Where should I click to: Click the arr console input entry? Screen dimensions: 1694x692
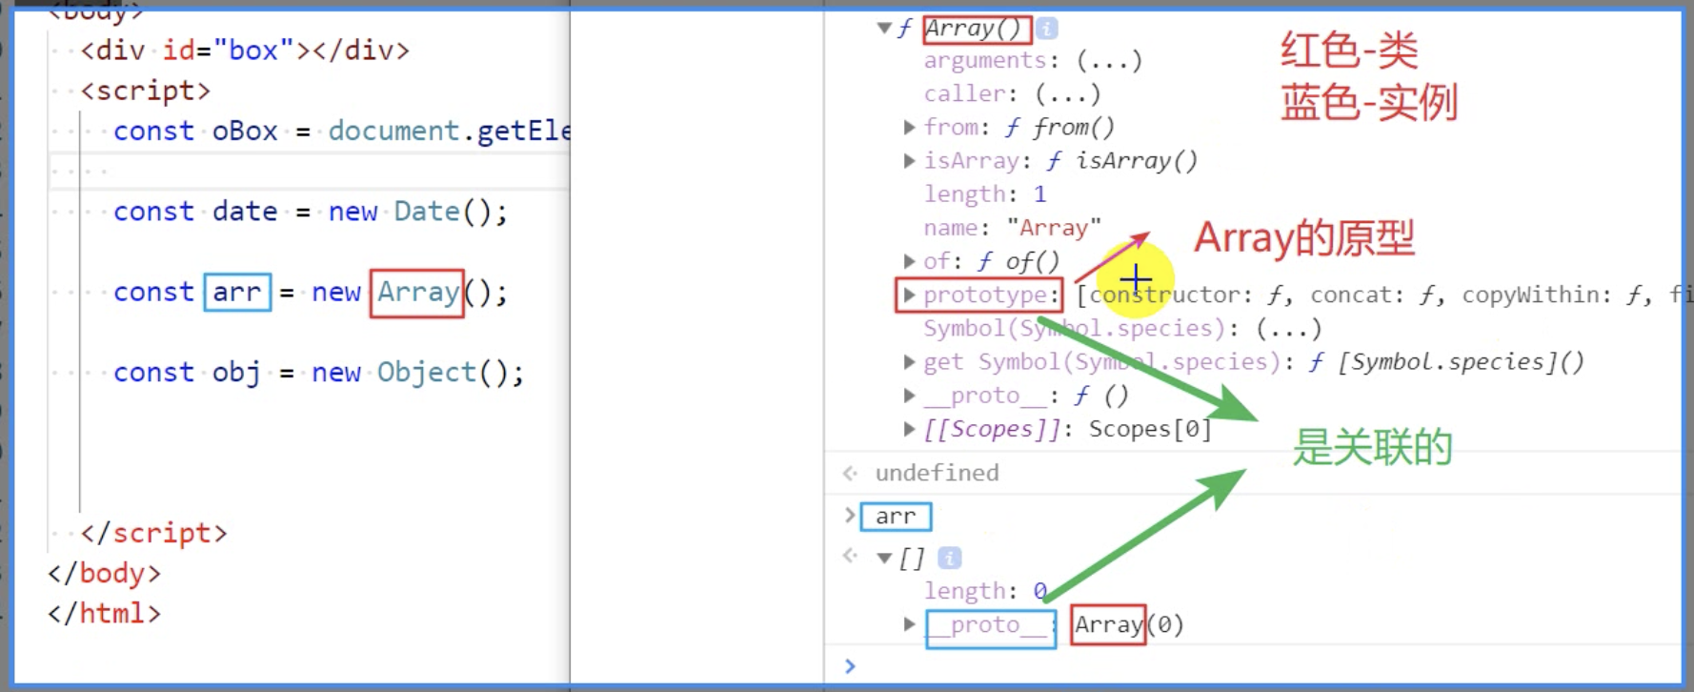[x=896, y=517]
